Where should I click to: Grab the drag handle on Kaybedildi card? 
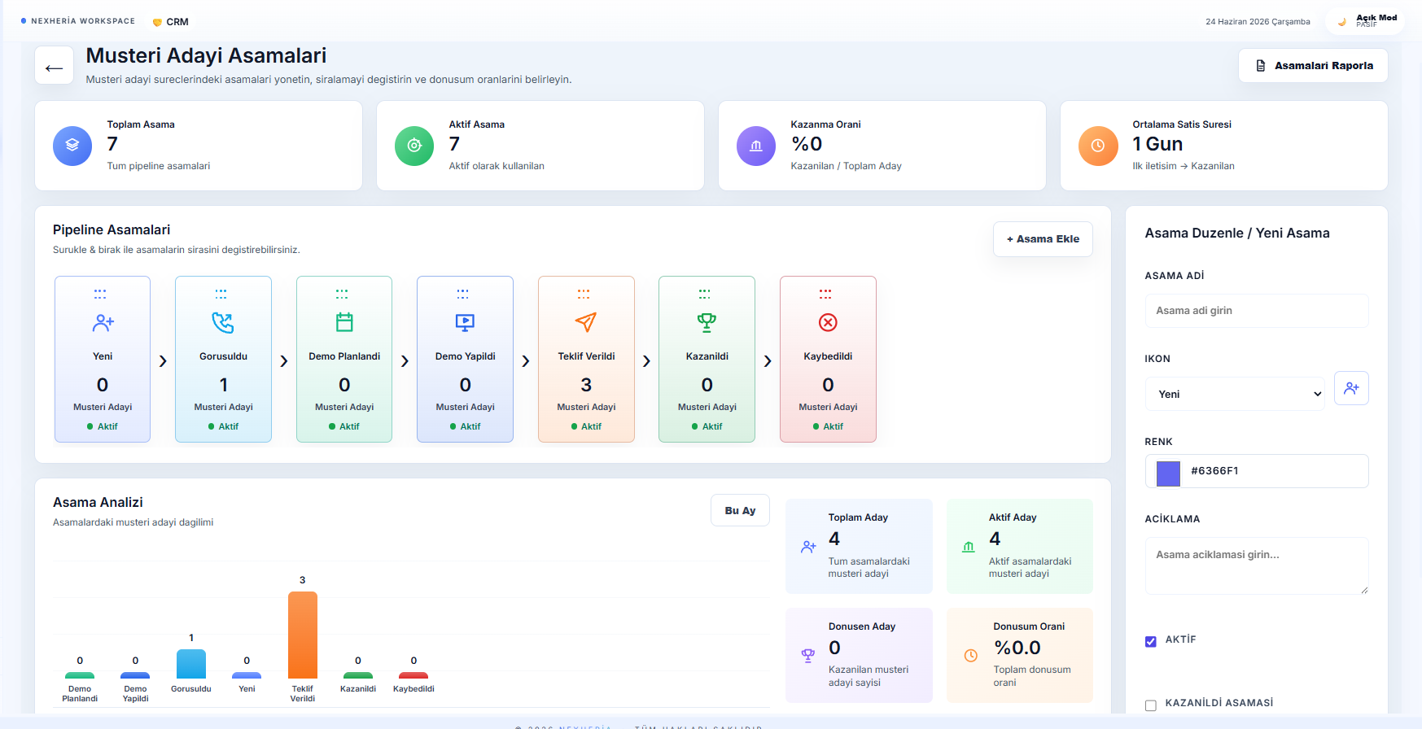(x=825, y=294)
